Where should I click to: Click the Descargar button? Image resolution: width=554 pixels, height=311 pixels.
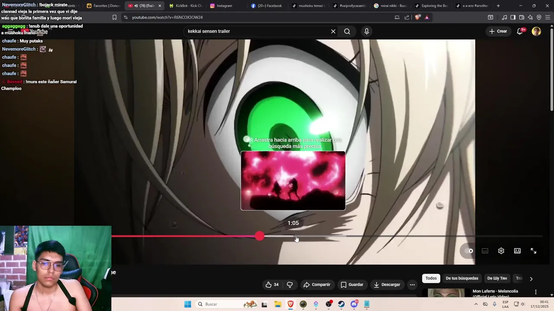click(x=387, y=285)
